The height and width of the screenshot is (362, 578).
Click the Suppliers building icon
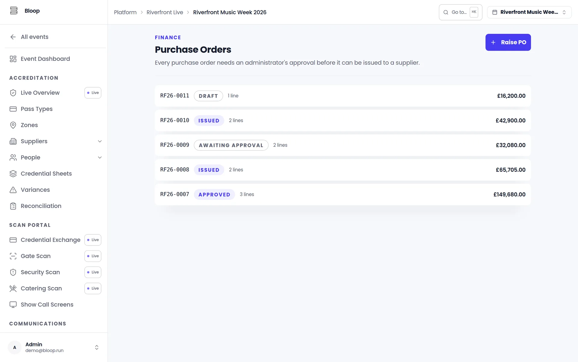click(x=13, y=141)
